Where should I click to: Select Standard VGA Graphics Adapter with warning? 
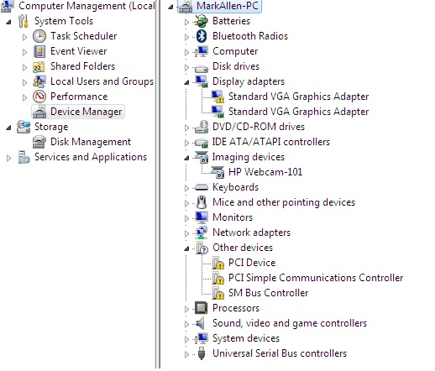point(298,97)
